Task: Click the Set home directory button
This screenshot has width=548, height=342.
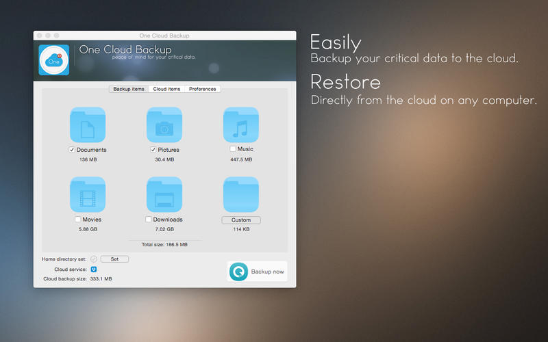Action: 114,259
